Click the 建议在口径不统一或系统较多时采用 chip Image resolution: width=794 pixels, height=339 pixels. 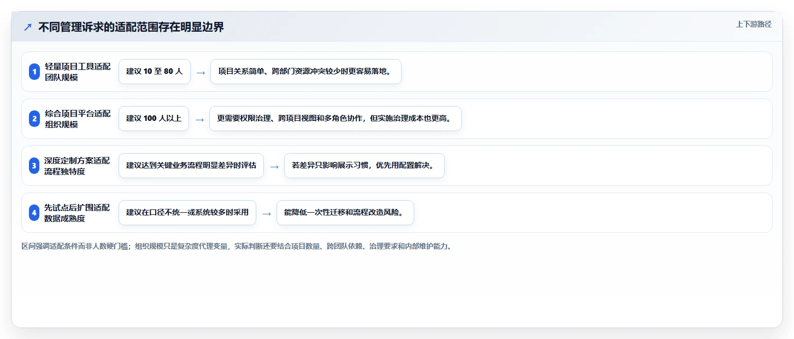(187, 213)
